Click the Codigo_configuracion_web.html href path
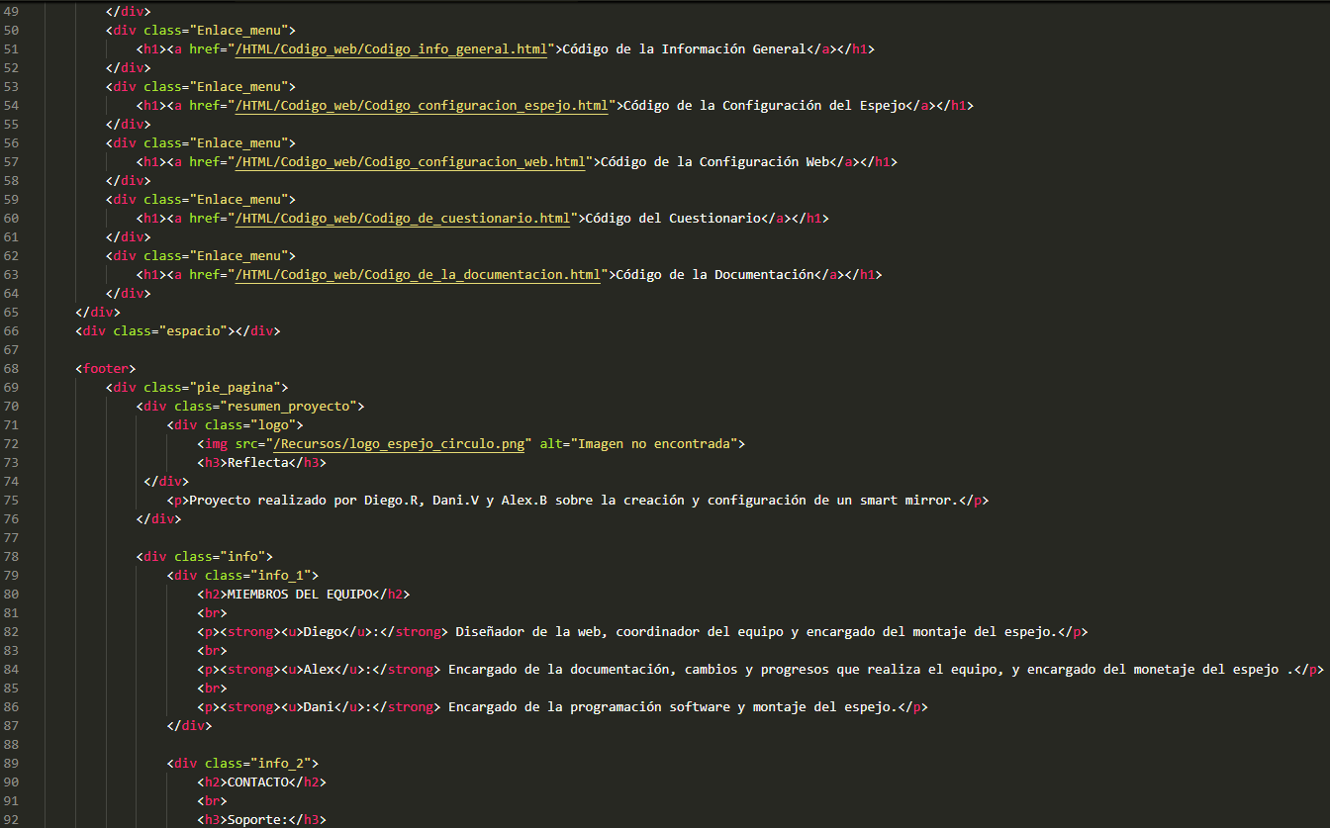1330x828 pixels. (410, 162)
